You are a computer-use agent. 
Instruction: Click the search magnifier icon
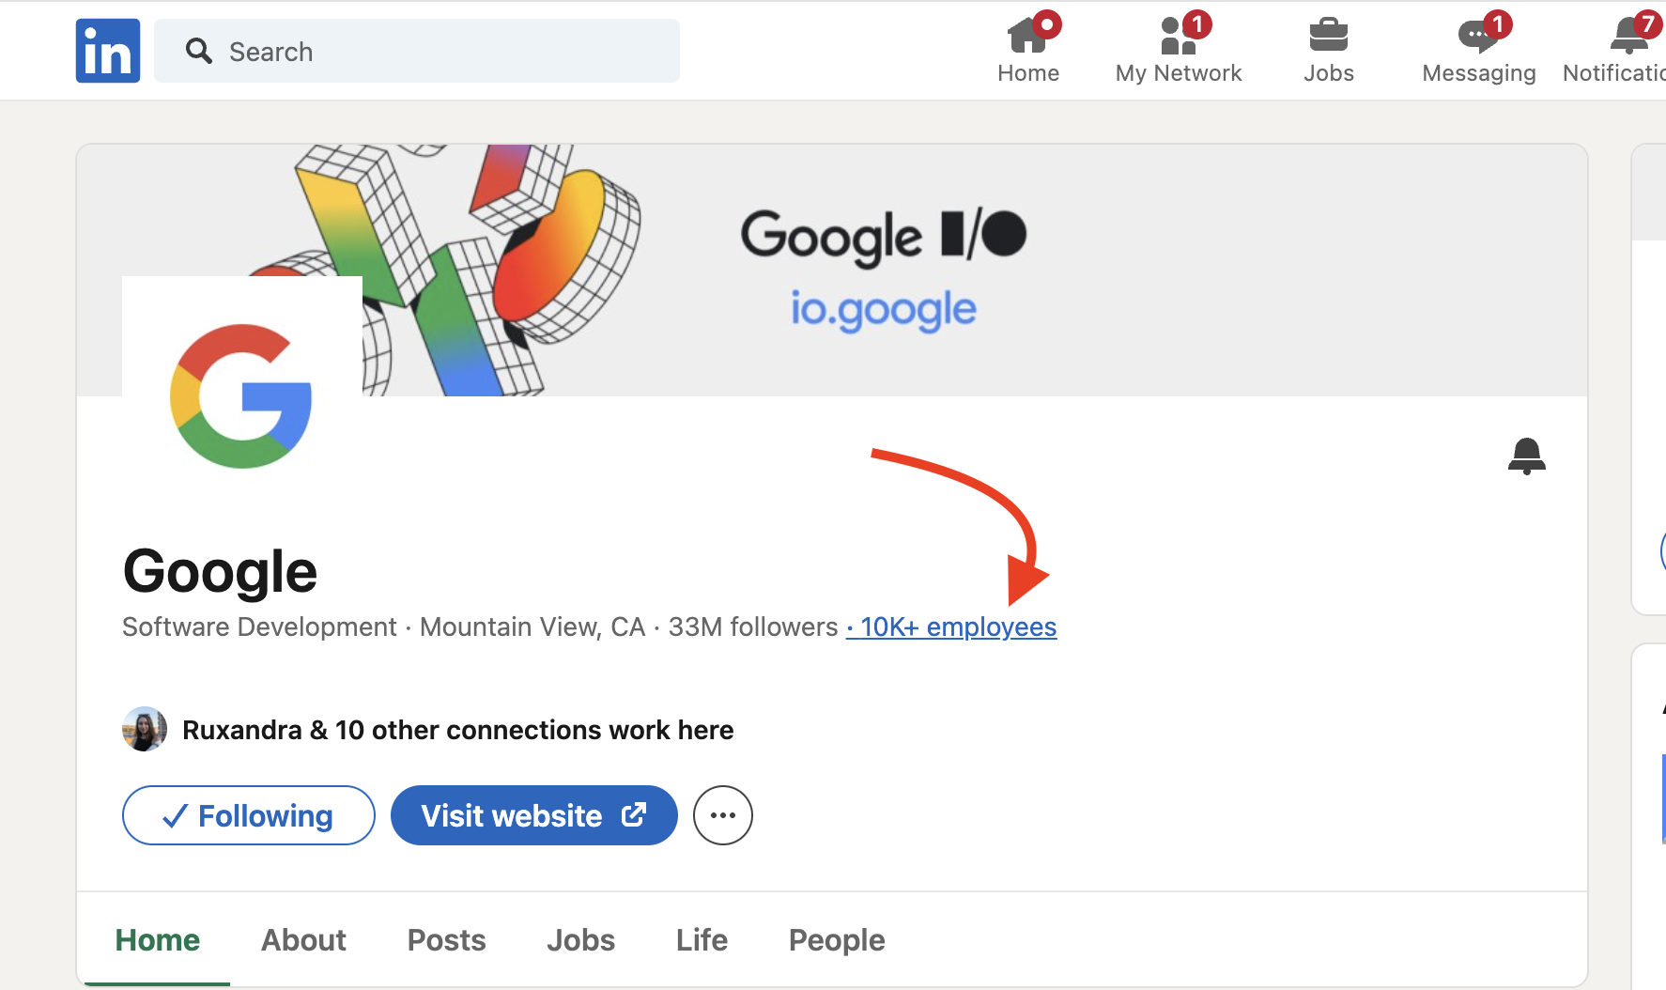pyautogui.click(x=198, y=51)
